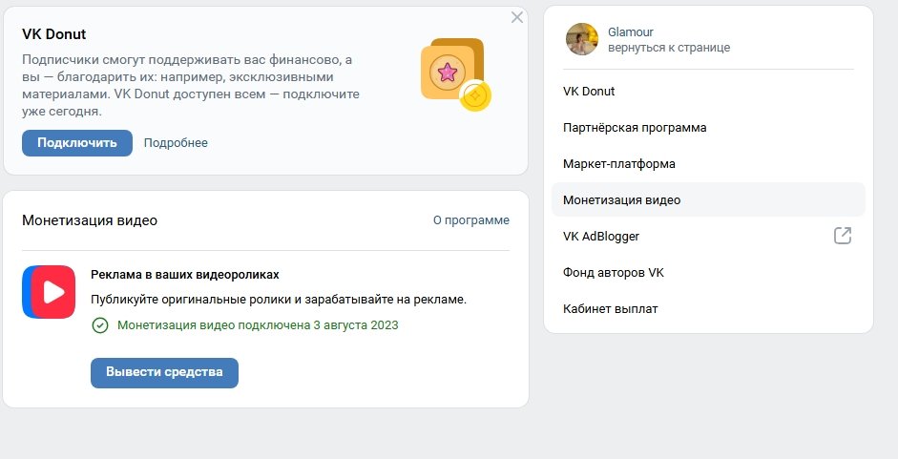The height and width of the screenshot is (459, 898).
Task: Open Партнёрская программа in the sidebar
Action: coord(635,128)
